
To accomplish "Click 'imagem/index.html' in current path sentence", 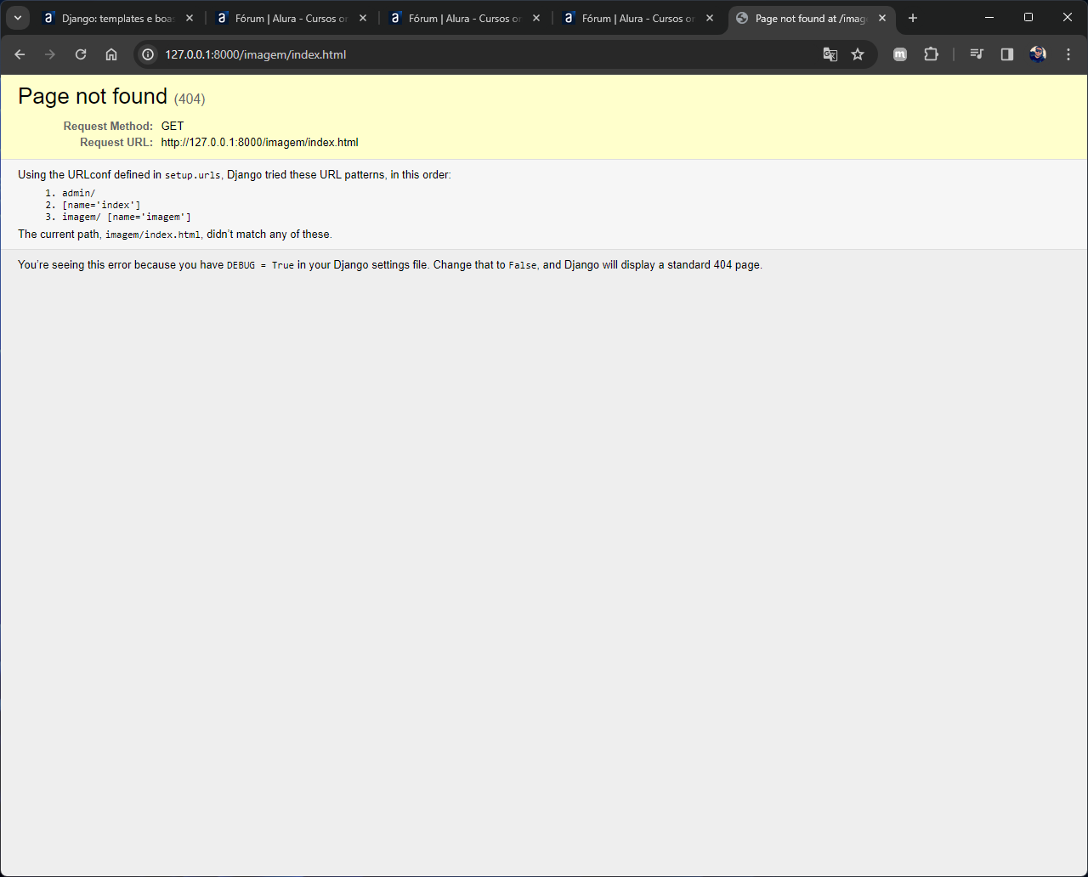I will (x=153, y=235).
